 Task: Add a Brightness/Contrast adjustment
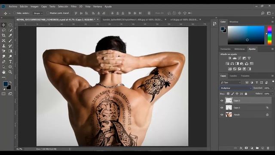[x=229, y=58]
